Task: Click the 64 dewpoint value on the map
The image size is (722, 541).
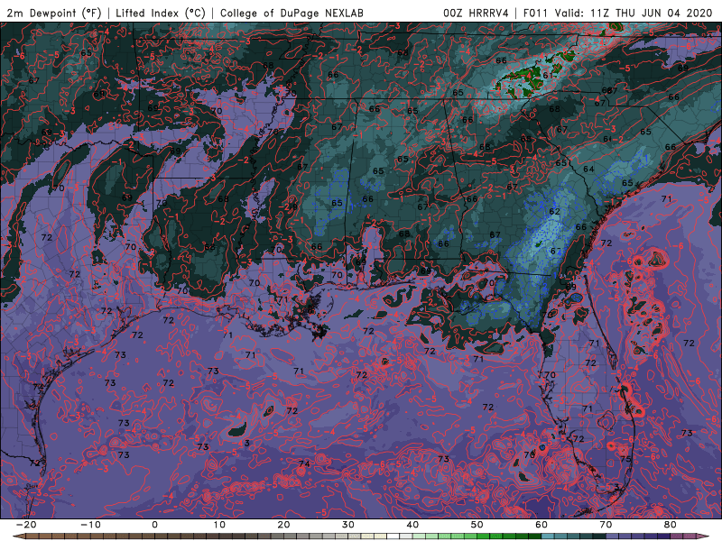Action: coord(588,169)
